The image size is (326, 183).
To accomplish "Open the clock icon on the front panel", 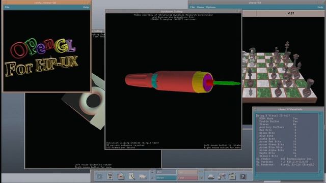I will tap(99, 176).
